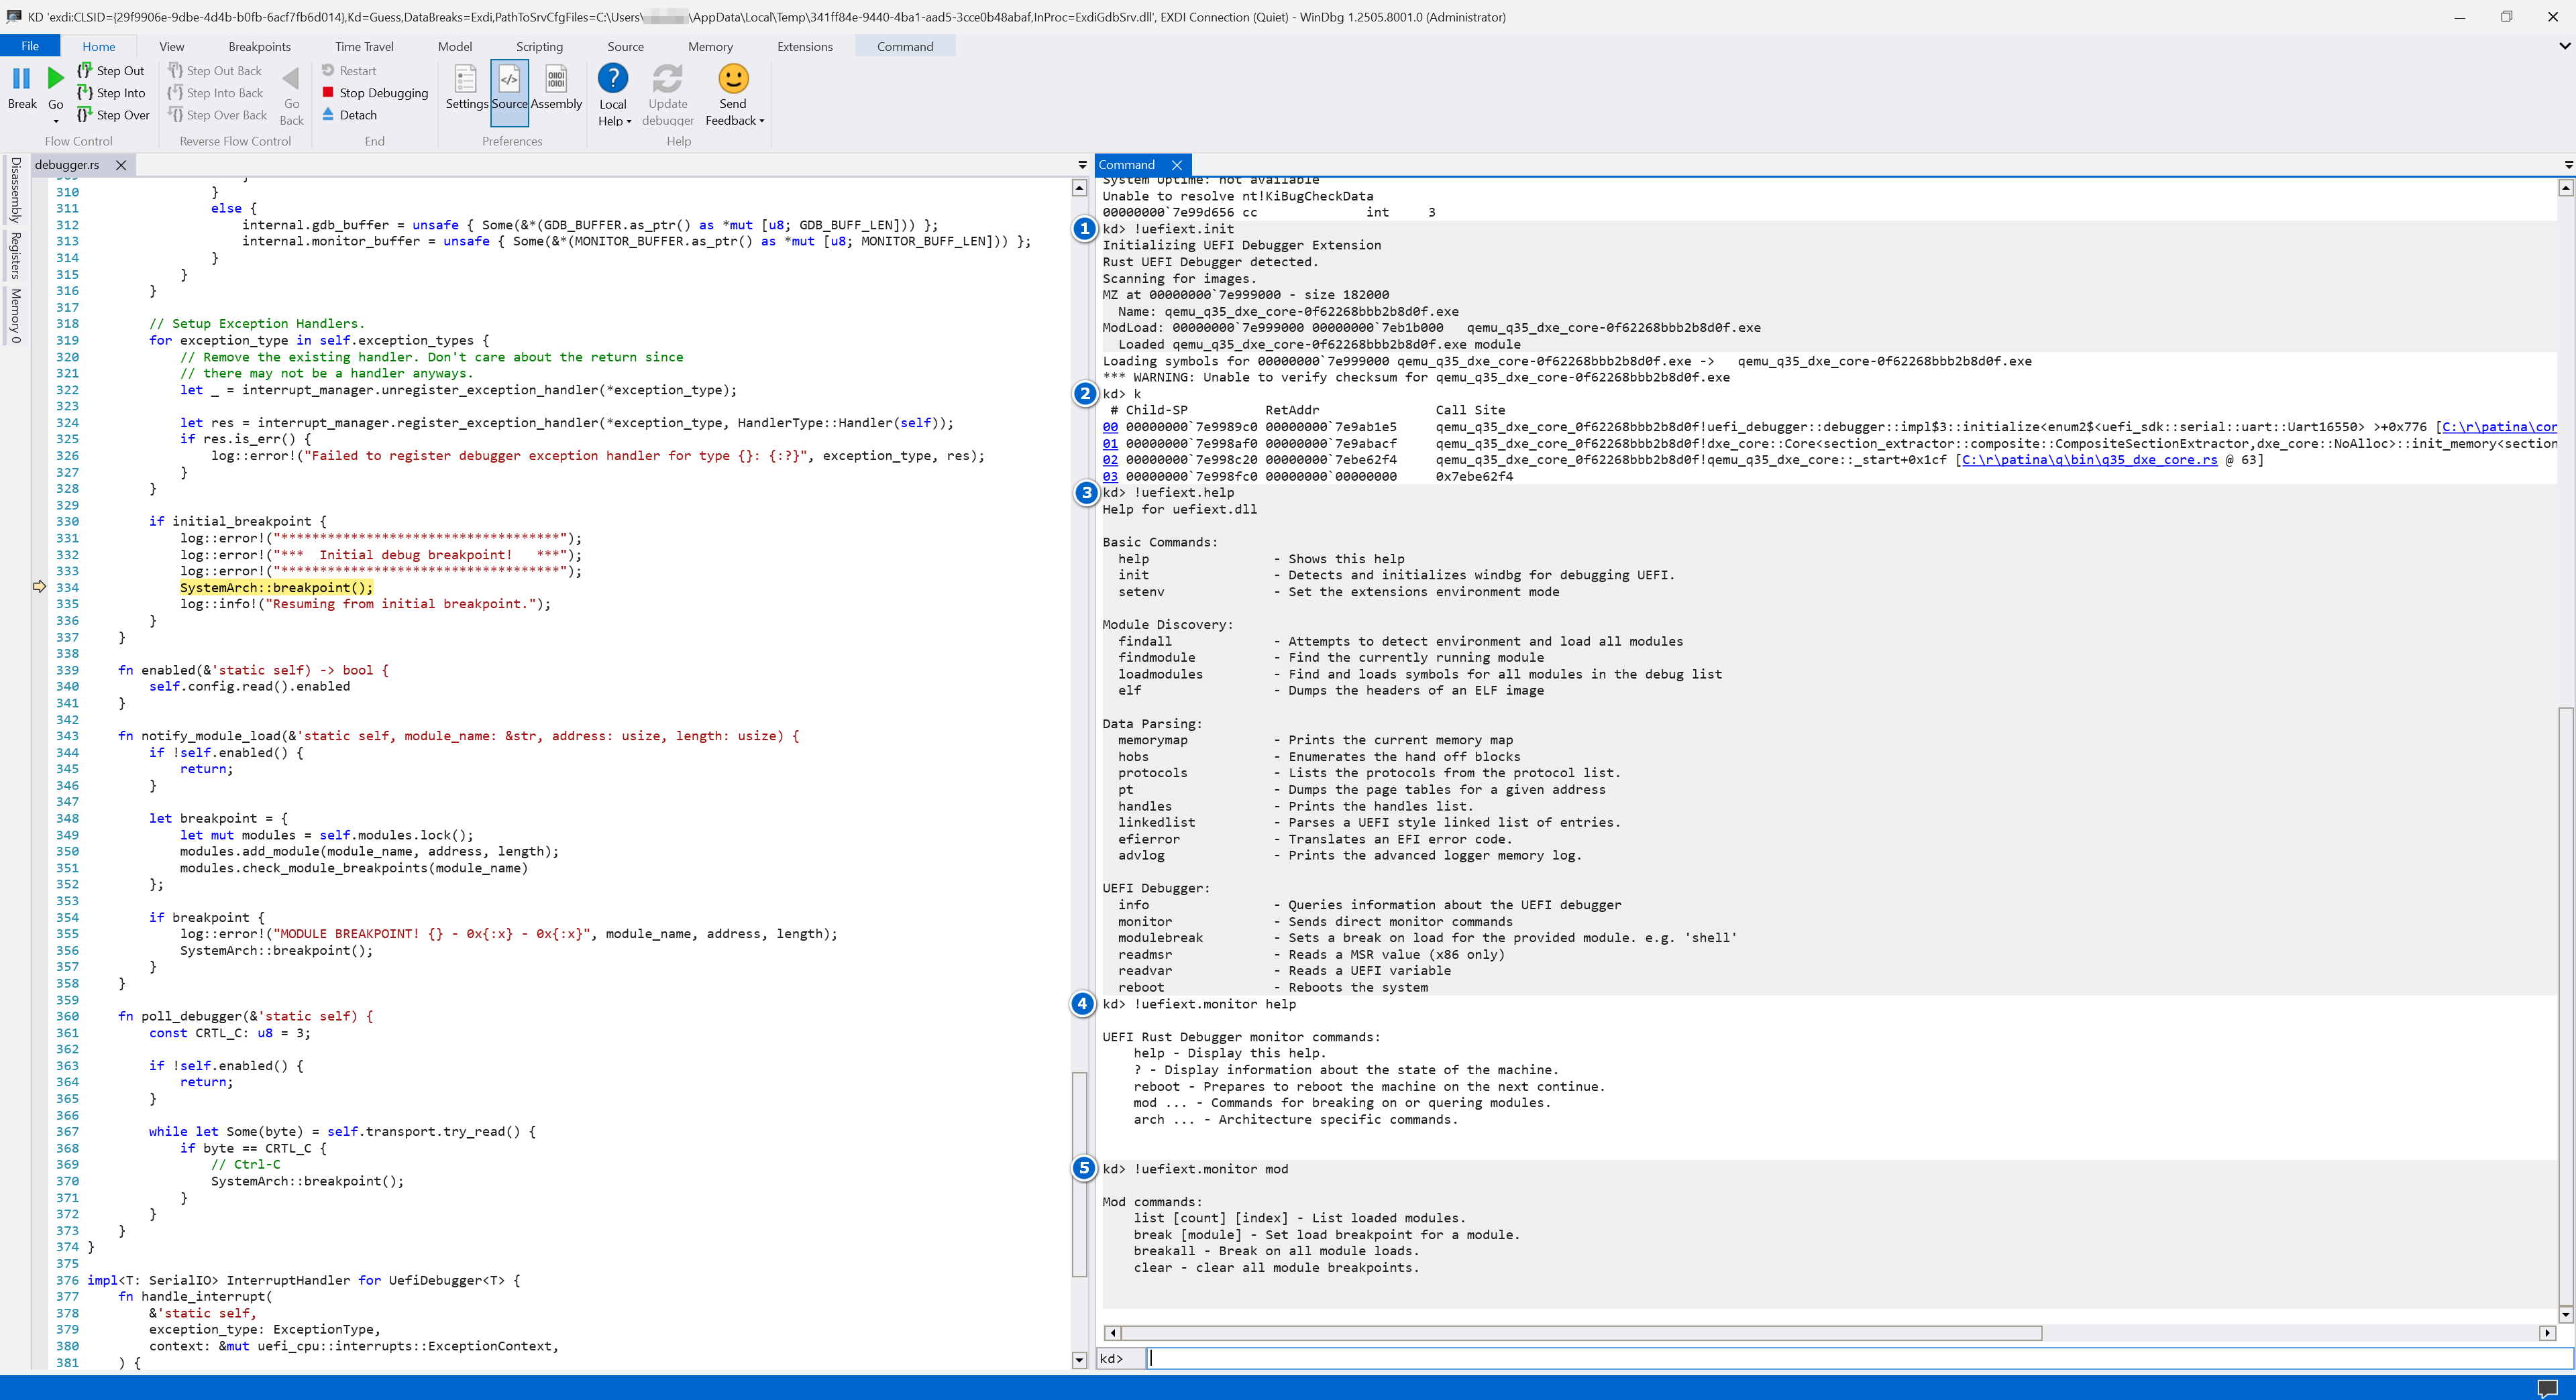Click stack frame 00 link
The width and height of the screenshot is (2576, 1400).
click(x=1110, y=426)
